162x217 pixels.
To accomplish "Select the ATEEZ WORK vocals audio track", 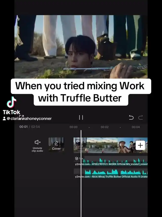I will (111, 161).
